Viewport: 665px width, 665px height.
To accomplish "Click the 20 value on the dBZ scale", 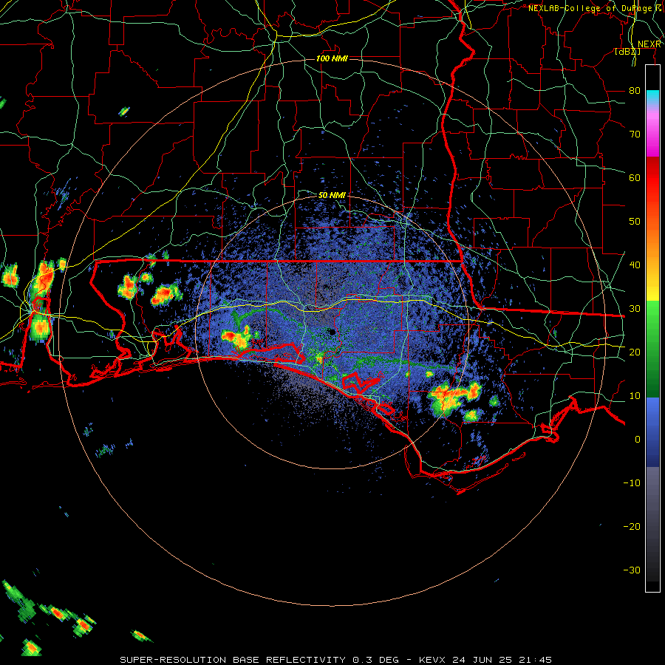I will (x=635, y=352).
